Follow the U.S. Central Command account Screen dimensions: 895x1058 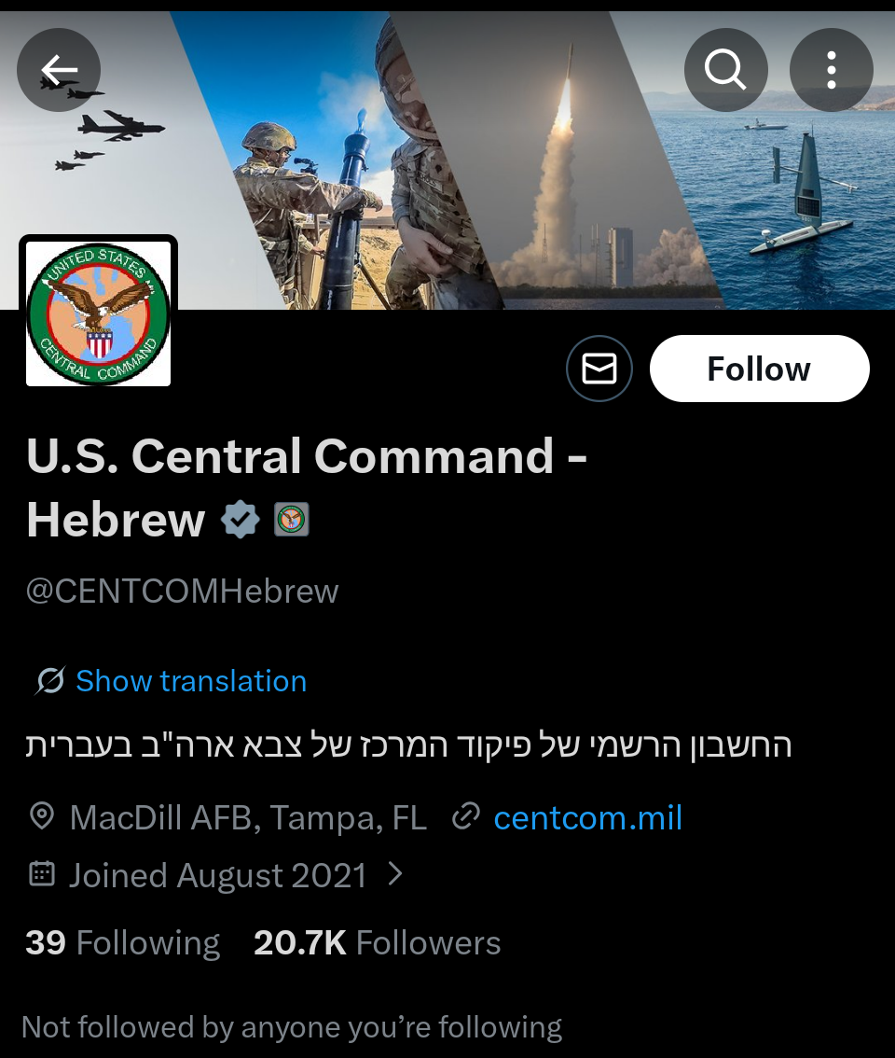coord(760,369)
